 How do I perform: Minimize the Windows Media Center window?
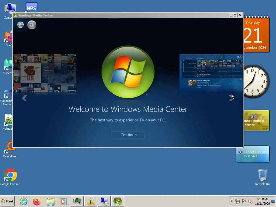pyautogui.click(x=231, y=15)
